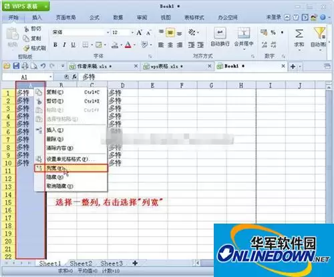334x277 pixels.
Task: Expand the font name dropdown
Action: (108, 33)
